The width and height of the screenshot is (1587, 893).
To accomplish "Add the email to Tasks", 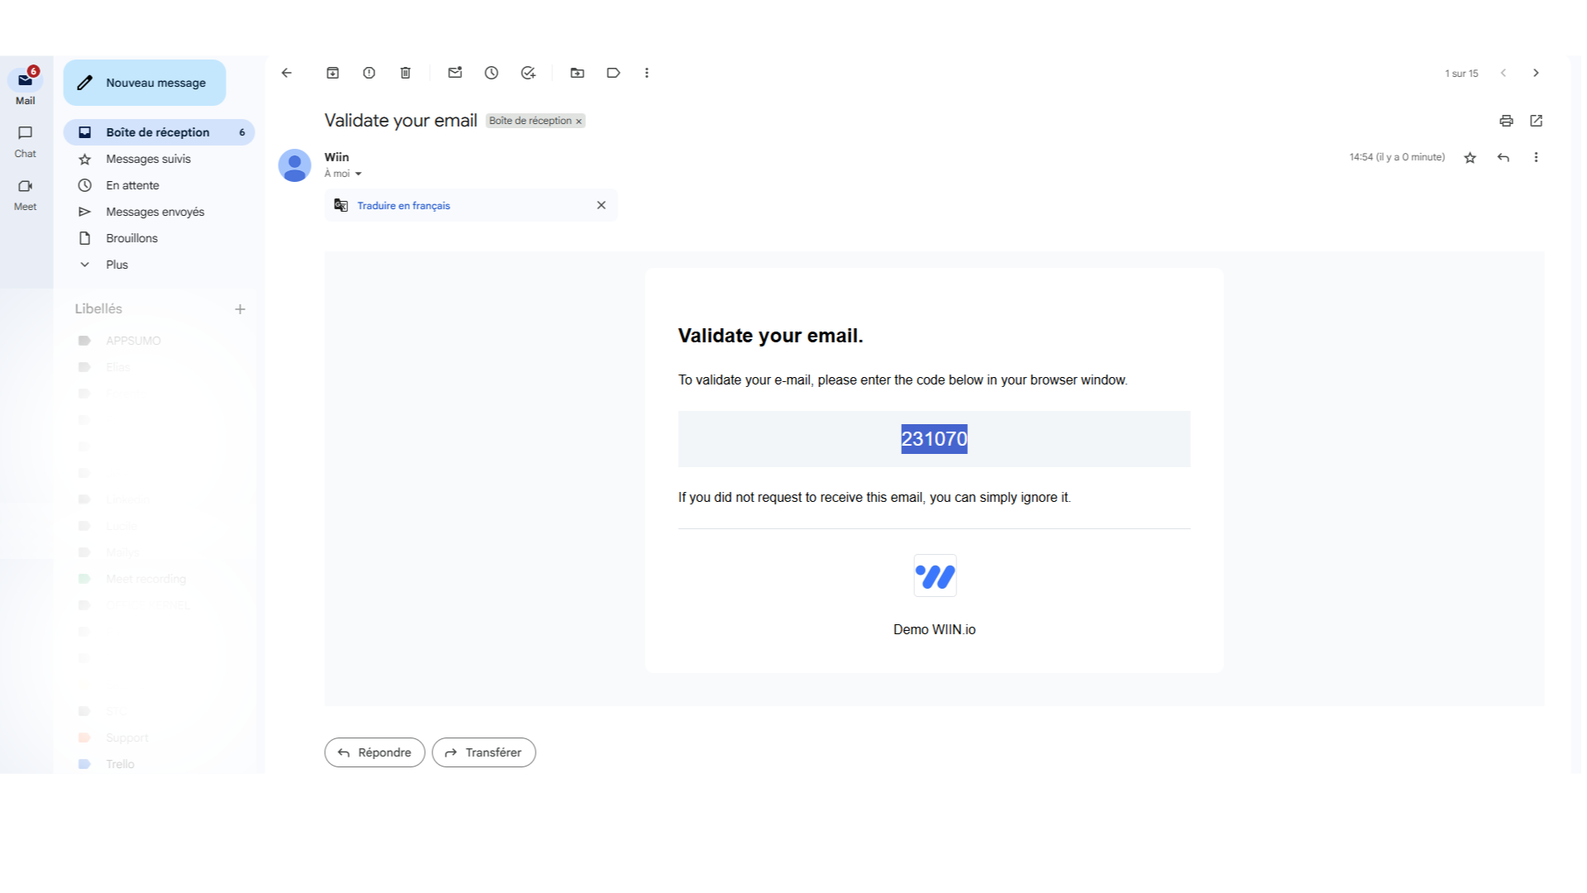I will point(528,73).
